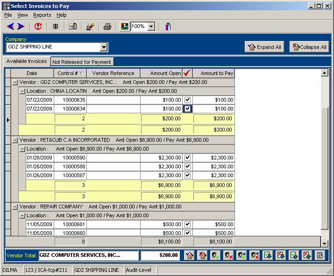The width and height of the screenshot is (334, 276).
Task: Click the red X with up arrow icon
Action: [x=307, y=255]
